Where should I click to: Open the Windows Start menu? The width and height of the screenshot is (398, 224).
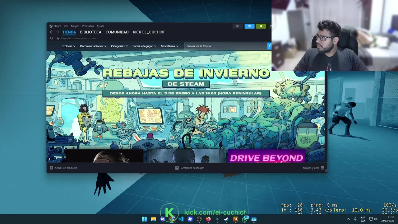point(144,219)
